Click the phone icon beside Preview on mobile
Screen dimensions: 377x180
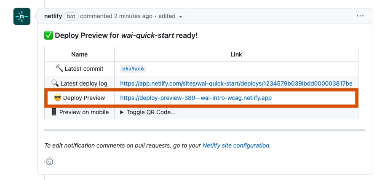(x=54, y=112)
